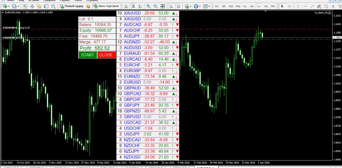Click the 'buy stop 0.10' order label
Image resolution: width=342 pixels, height=168 pixels.
(22, 28)
